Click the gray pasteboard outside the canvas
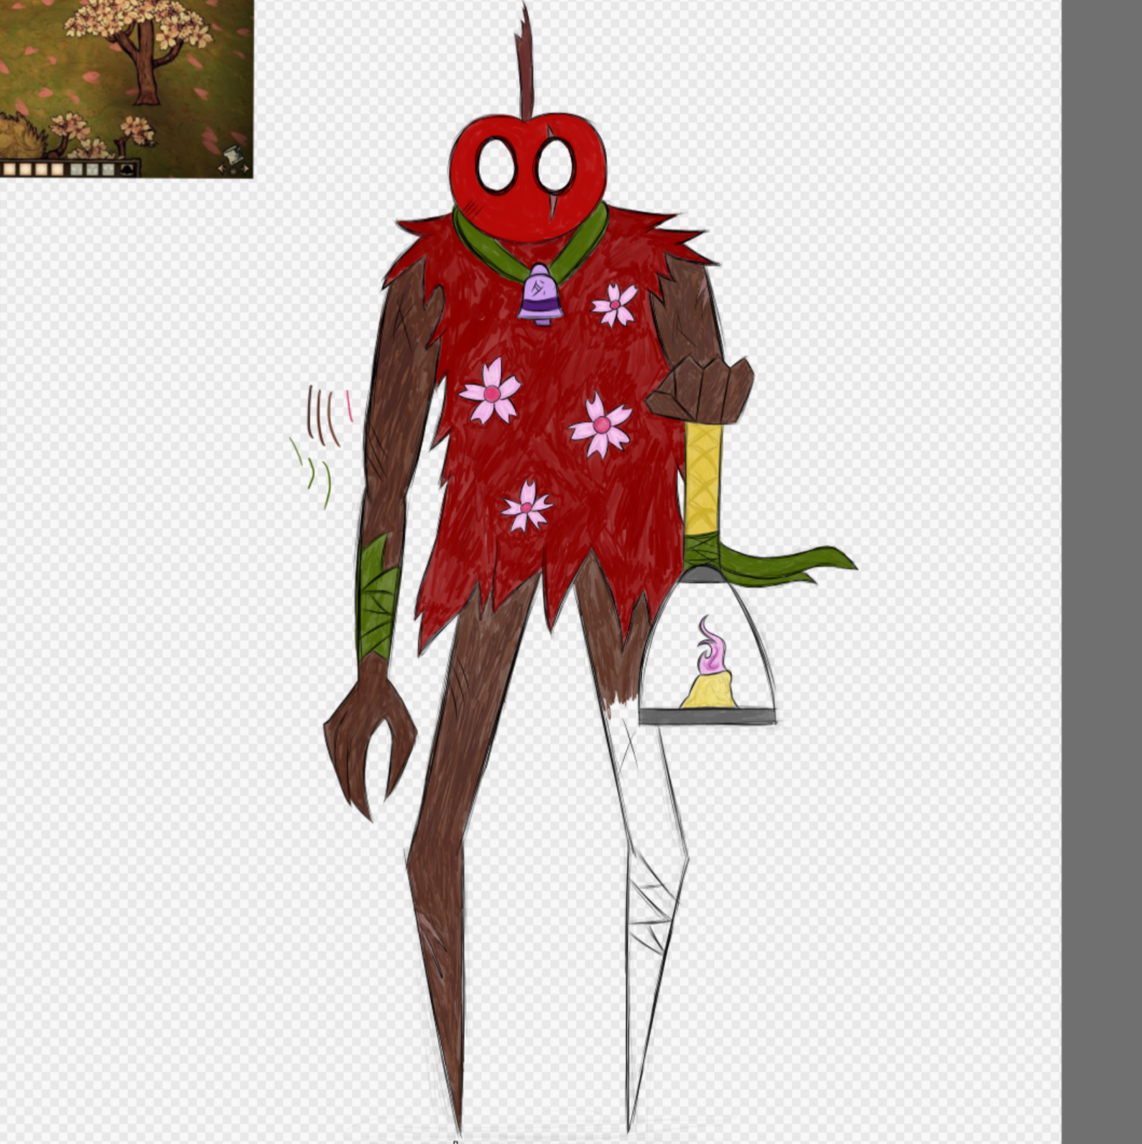Image resolution: width=1142 pixels, height=1144 pixels. coord(1102,575)
